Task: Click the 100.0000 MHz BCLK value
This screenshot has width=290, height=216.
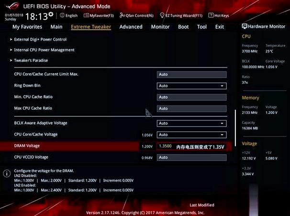Action: pyautogui.click(x=253, y=67)
